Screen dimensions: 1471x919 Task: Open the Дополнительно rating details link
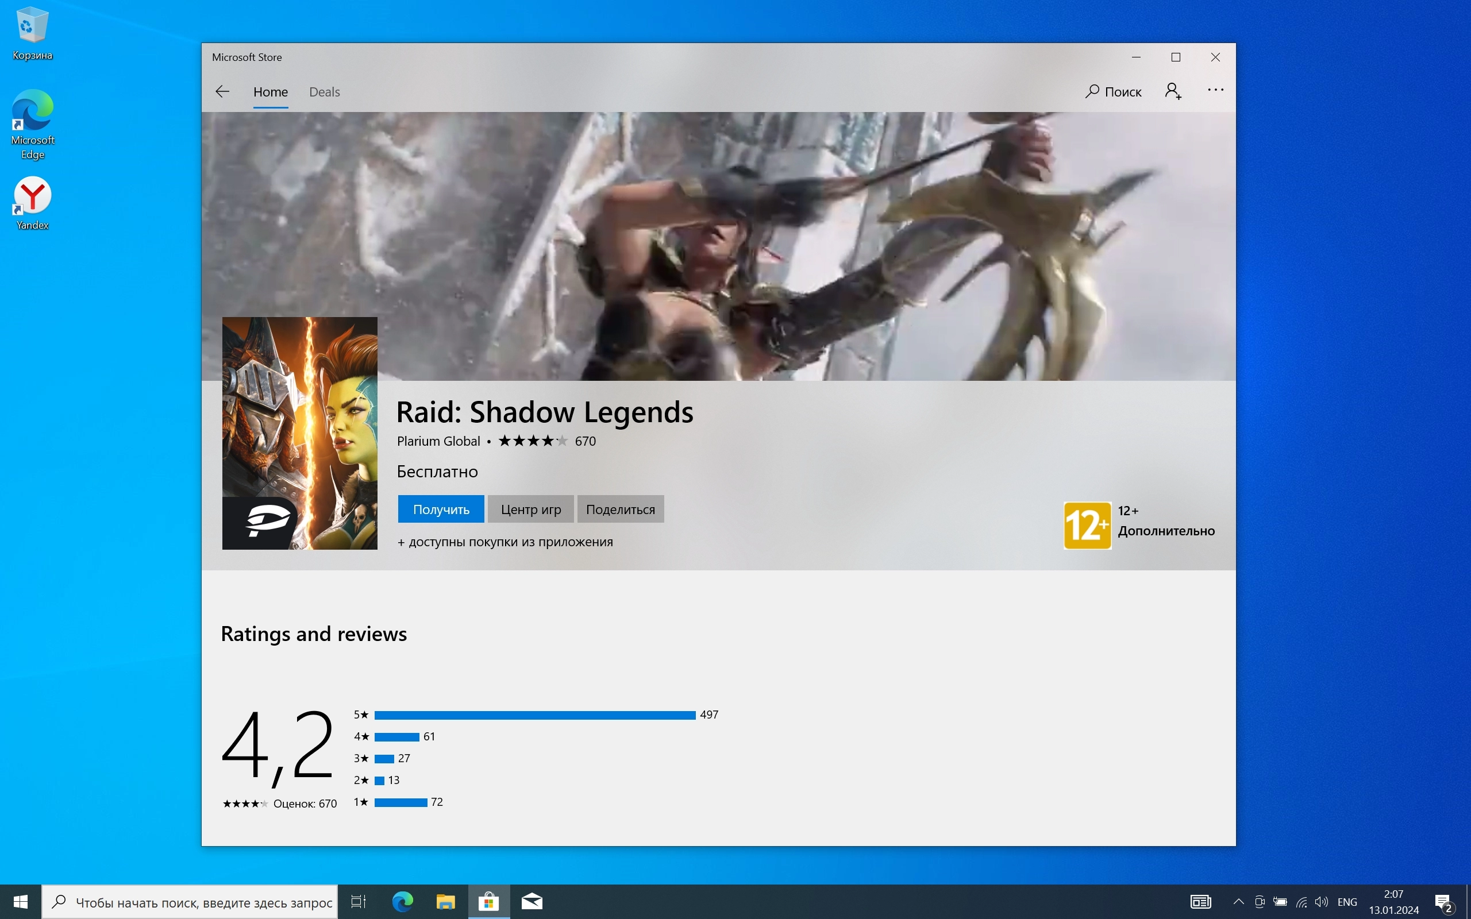coord(1166,531)
